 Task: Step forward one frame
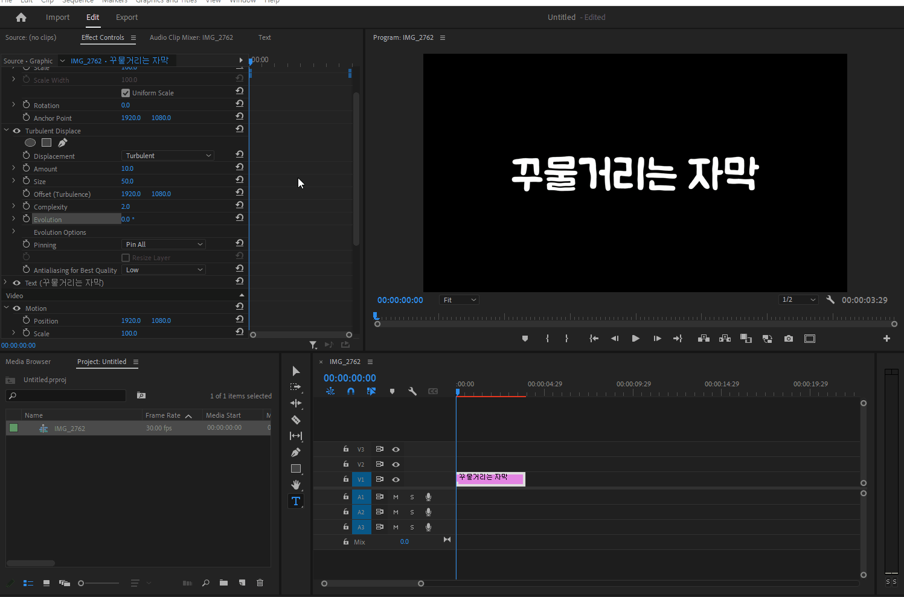657,339
